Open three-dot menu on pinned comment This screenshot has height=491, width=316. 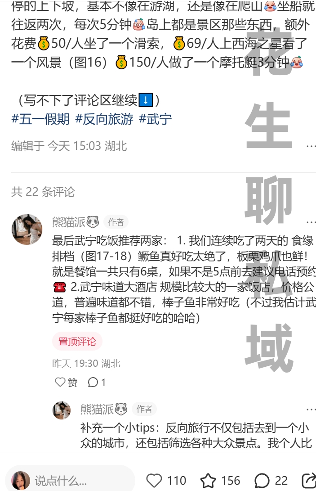311,222
